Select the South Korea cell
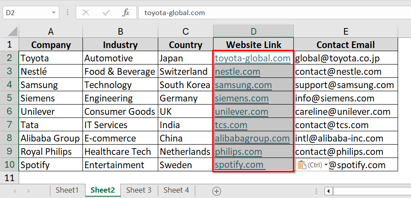Image resolution: width=411 pixels, height=198 pixels. pos(185,85)
